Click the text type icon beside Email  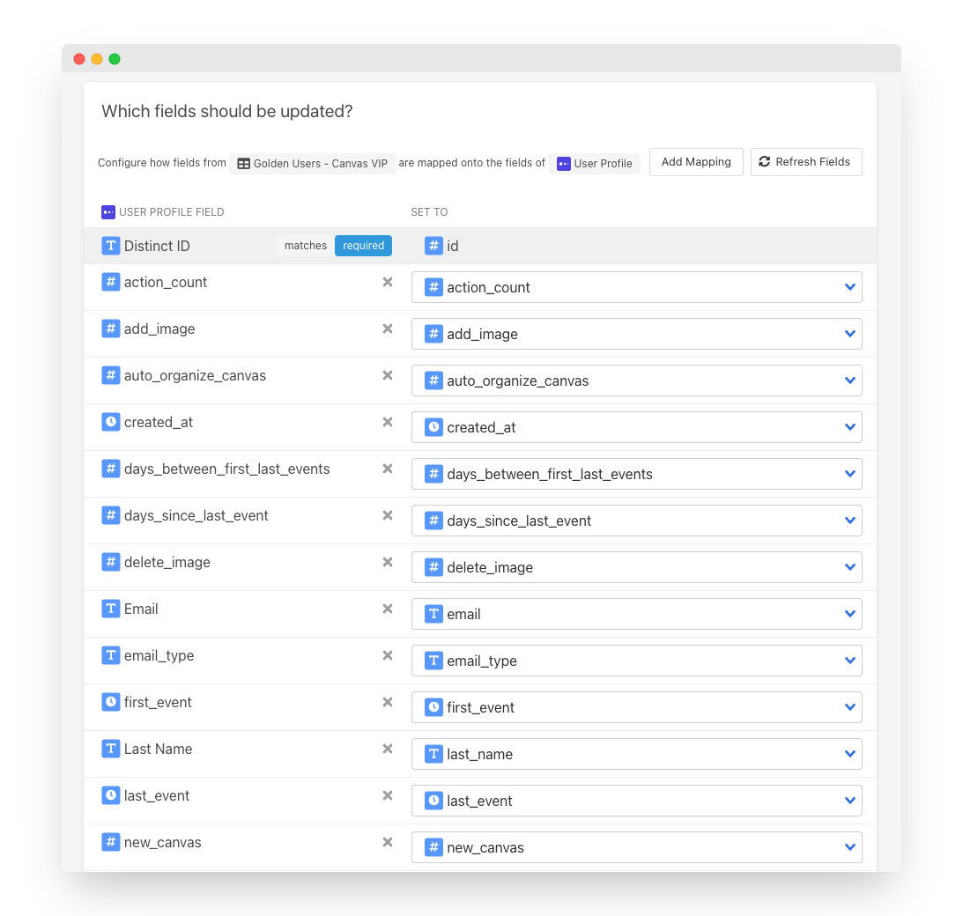[111, 608]
